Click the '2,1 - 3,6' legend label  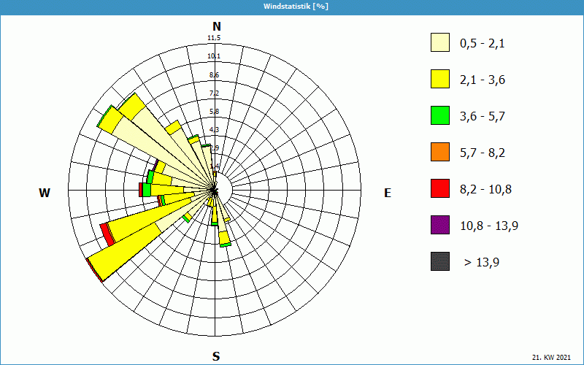tap(483, 80)
